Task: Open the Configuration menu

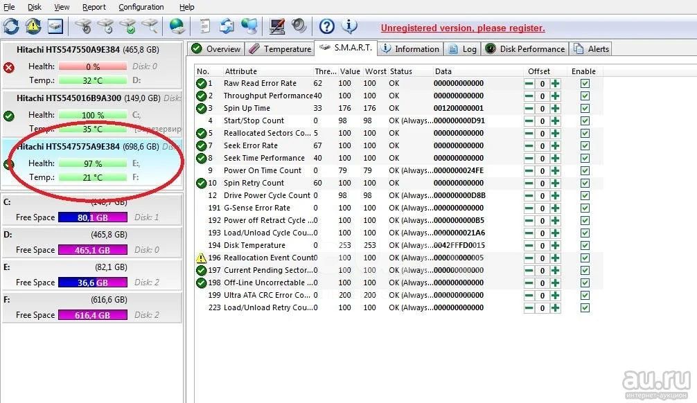Action: click(141, 7)
